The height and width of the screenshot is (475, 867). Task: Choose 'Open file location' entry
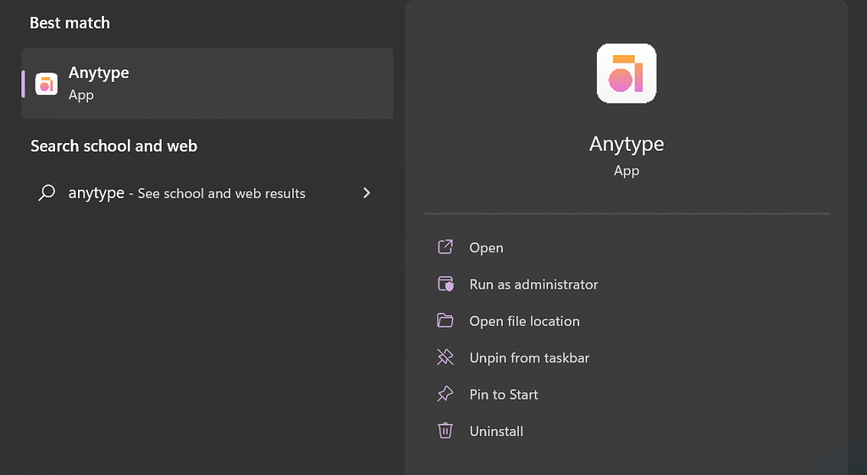[524, 322]
